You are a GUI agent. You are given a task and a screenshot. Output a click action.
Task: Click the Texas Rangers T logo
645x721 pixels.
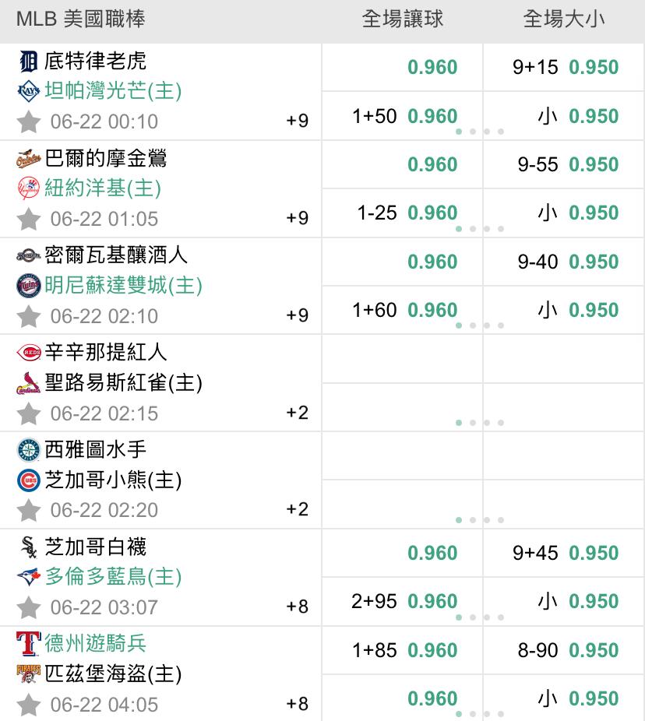29,643
